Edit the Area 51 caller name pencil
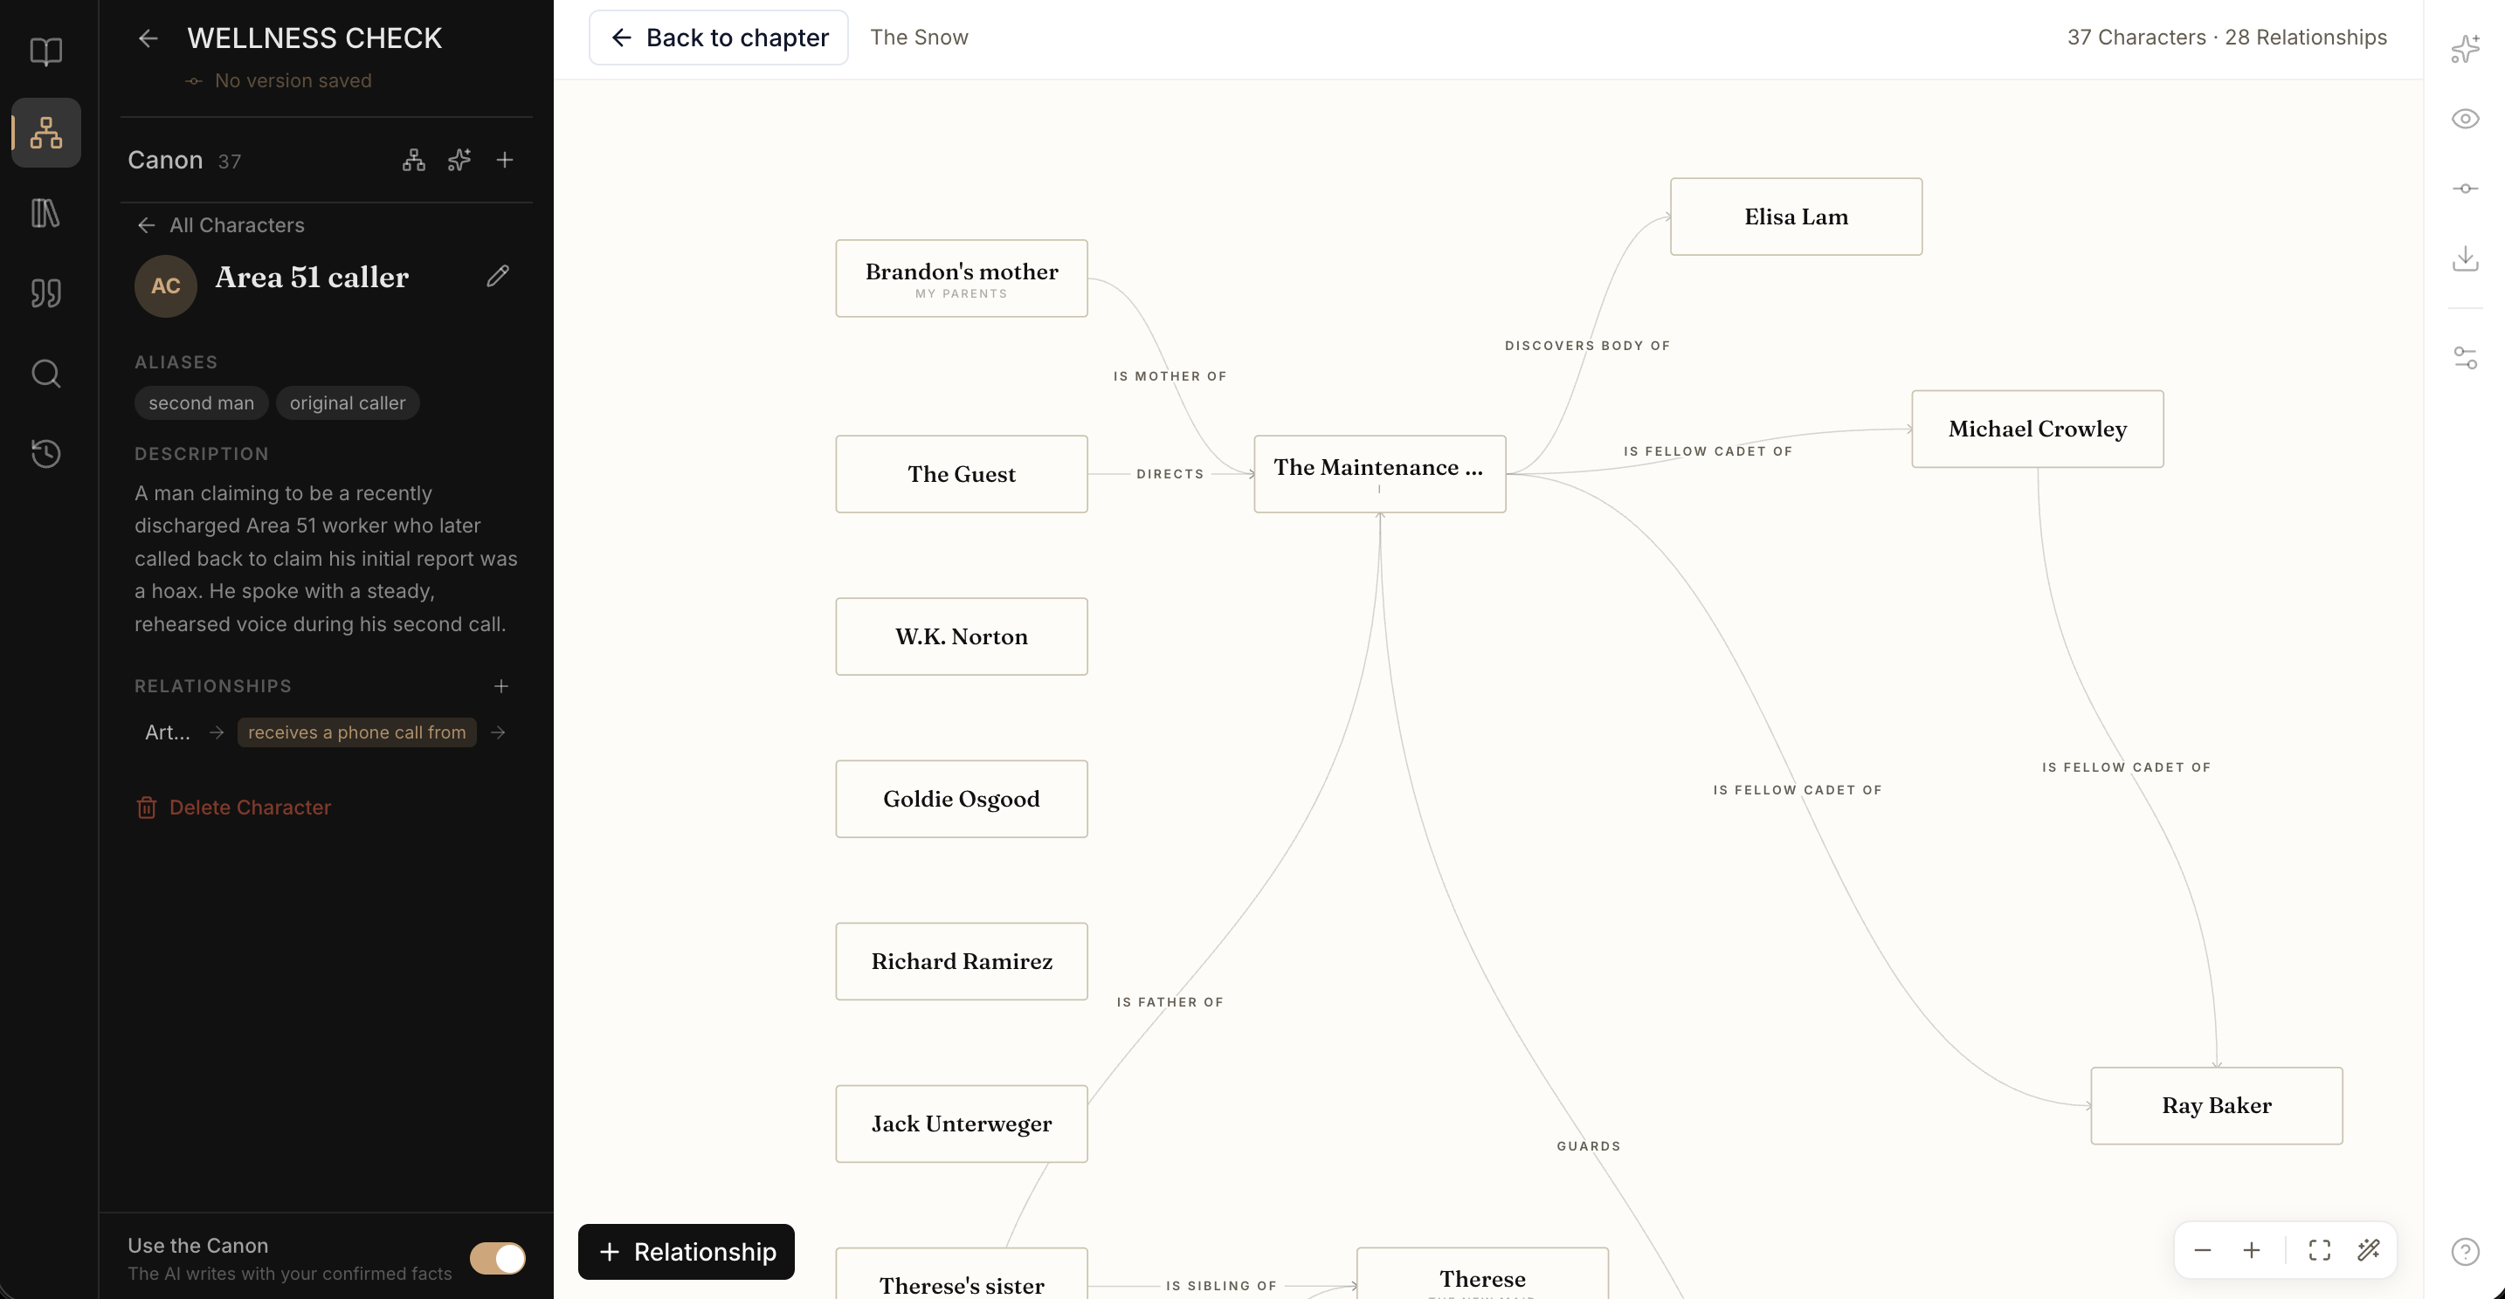 coord(498,276)
